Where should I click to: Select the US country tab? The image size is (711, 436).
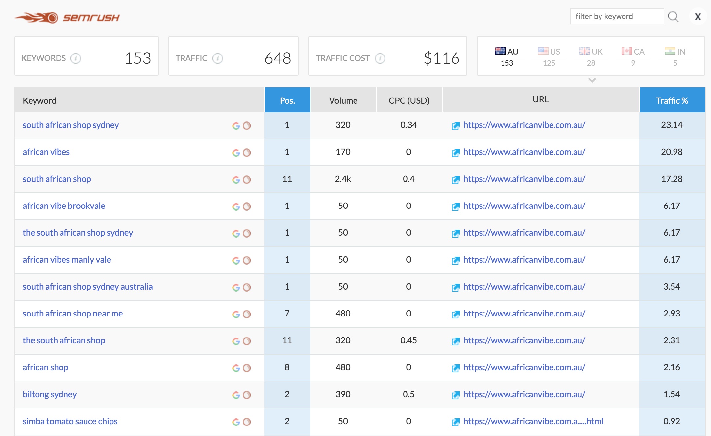coord(549,56)
